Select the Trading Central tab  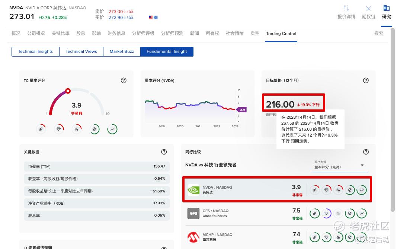(281, 34)
